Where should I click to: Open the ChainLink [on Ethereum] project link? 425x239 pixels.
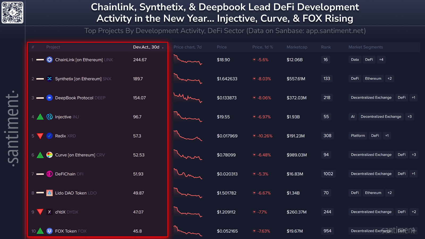pos(79,60)
